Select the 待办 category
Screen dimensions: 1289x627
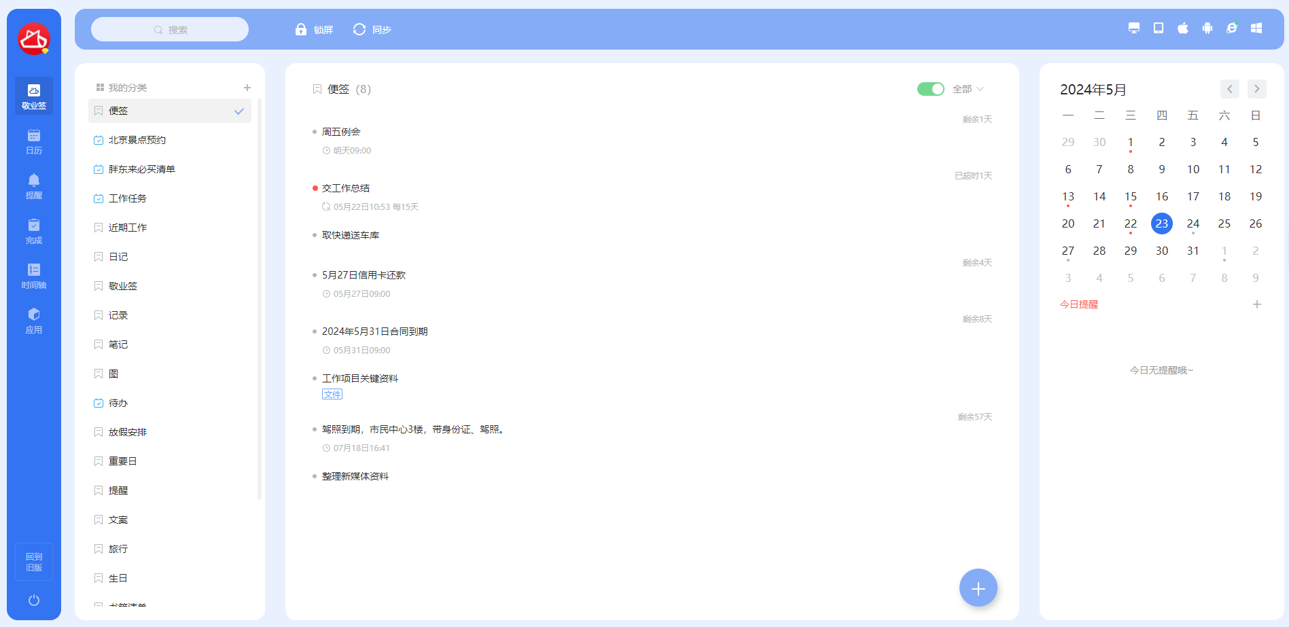(x=170, y=403)
